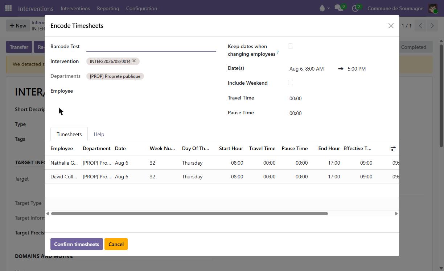The image size is (444, 271).
Task: Click the New button behind dialog
Action: point(18,26)
